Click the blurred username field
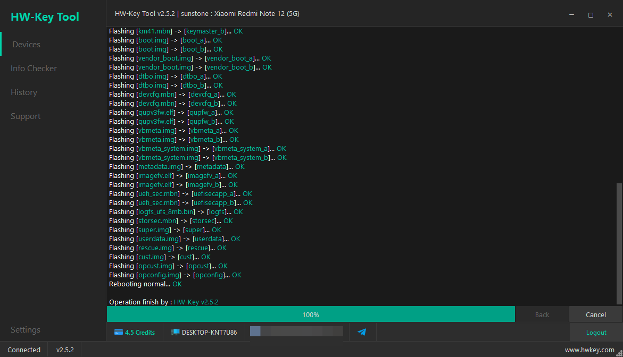The image size is (623, 357). pyautogui.click(x=296, y=331)
